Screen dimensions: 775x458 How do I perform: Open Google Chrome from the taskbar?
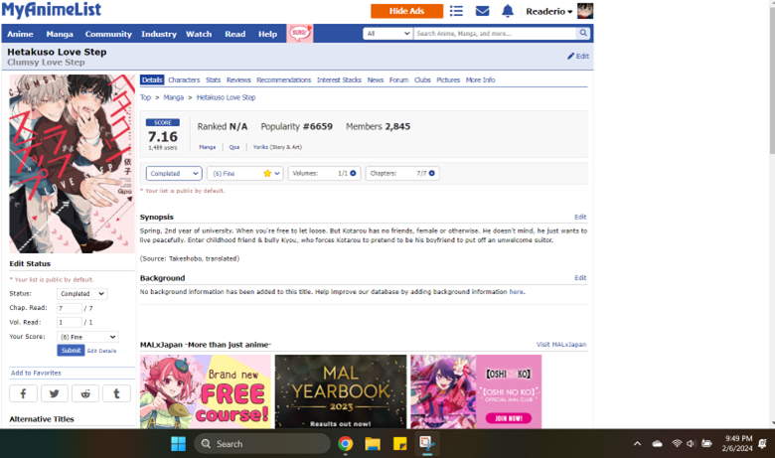point(345,443)
